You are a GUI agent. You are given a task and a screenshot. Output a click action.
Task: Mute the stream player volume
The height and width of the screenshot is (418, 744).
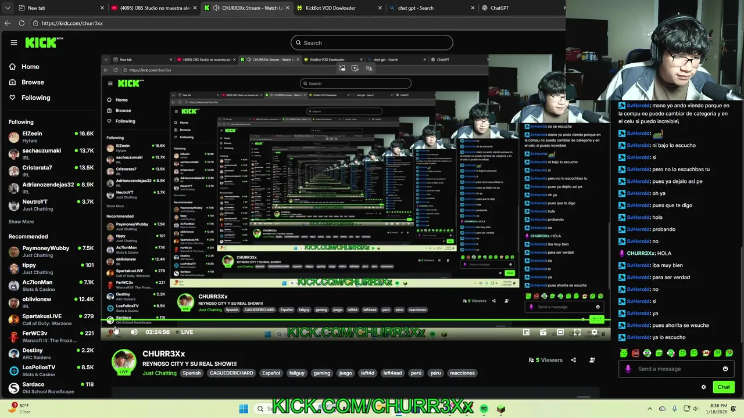point(134,332)
